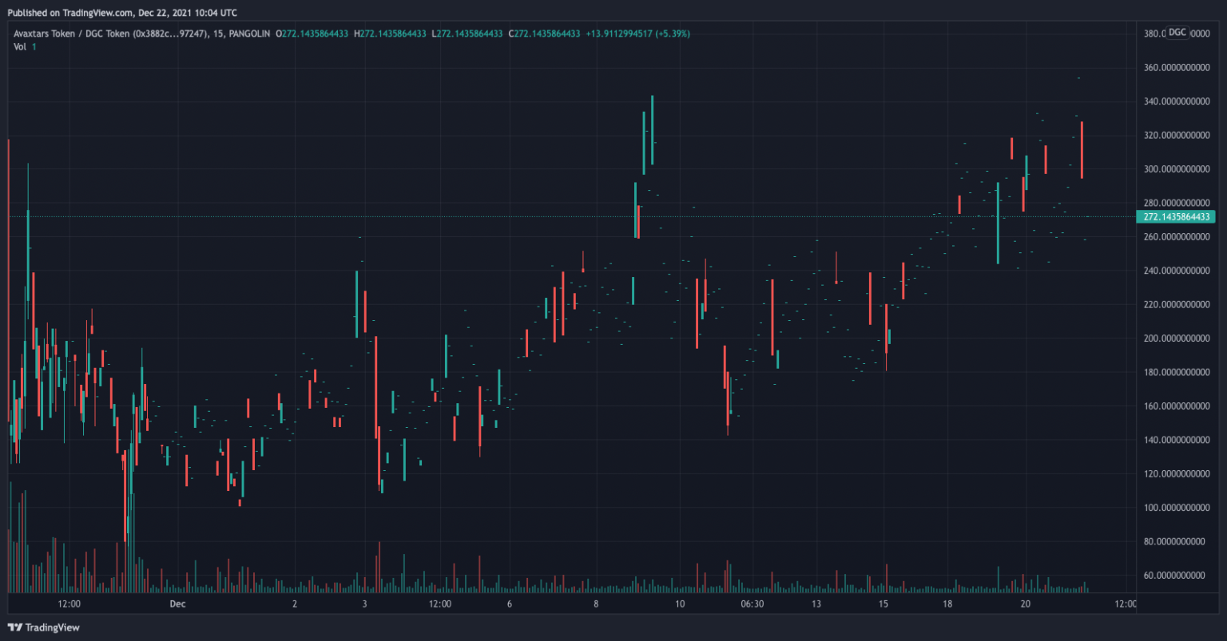The height and width of the screenshot is (641, 1227).
Task: Click the 272.1435864433 current price tag
Action: click(1174, 217)
